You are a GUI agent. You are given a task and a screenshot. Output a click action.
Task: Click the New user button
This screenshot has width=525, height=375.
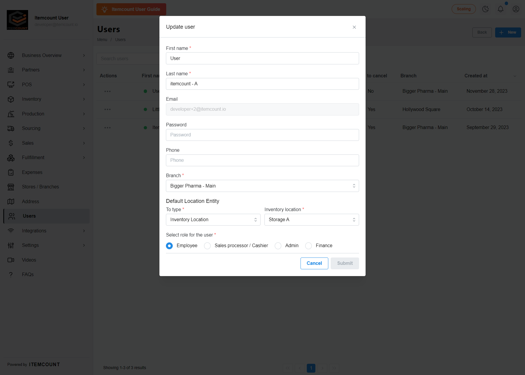tap(508, 32)
